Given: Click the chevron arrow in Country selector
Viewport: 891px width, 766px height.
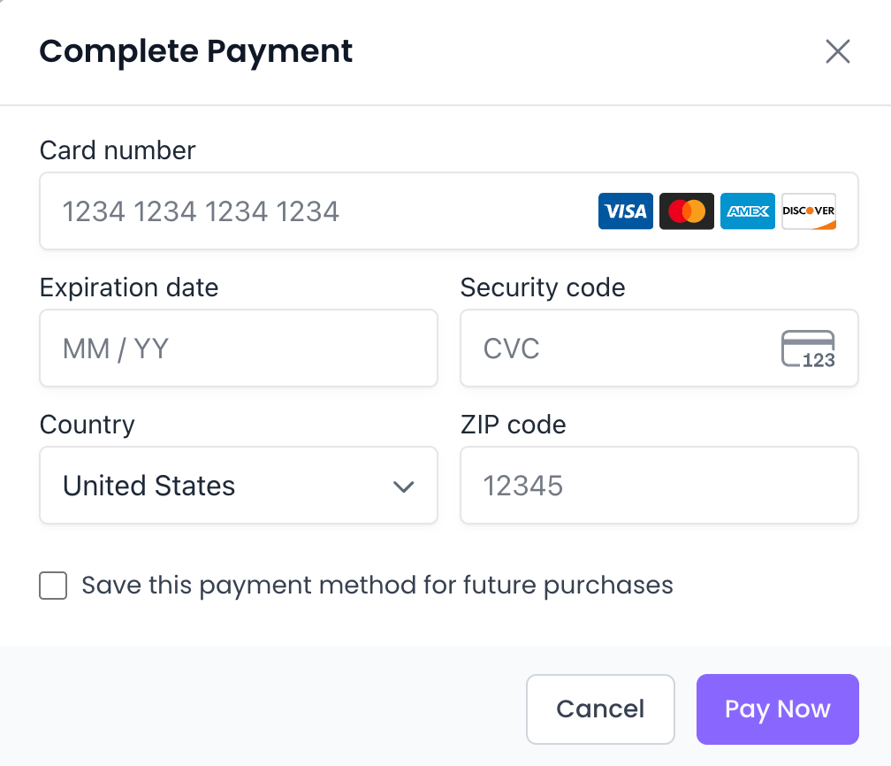Looking at the screenshot, I should (x=404, y=486).
